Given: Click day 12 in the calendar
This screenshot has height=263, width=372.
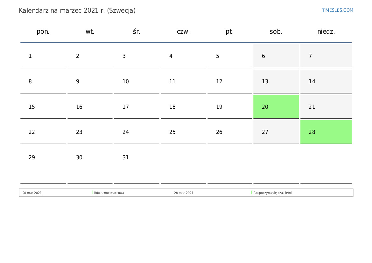Looking at the screenshot, I should 230,81.
